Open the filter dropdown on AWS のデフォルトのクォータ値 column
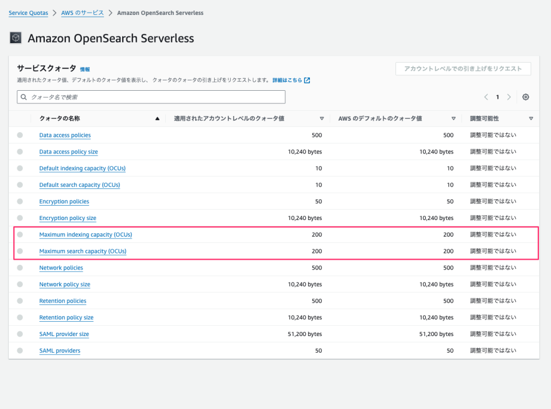The image size is (551, 409). pyautogui.click(x=453, y=118)
